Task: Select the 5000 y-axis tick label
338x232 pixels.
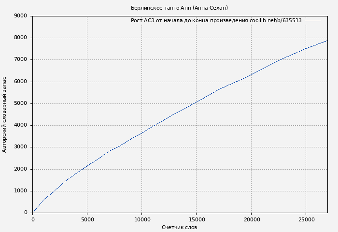Action: (21, 103)
